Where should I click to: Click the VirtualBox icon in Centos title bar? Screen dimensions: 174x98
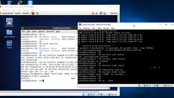(x=80, y=24)
